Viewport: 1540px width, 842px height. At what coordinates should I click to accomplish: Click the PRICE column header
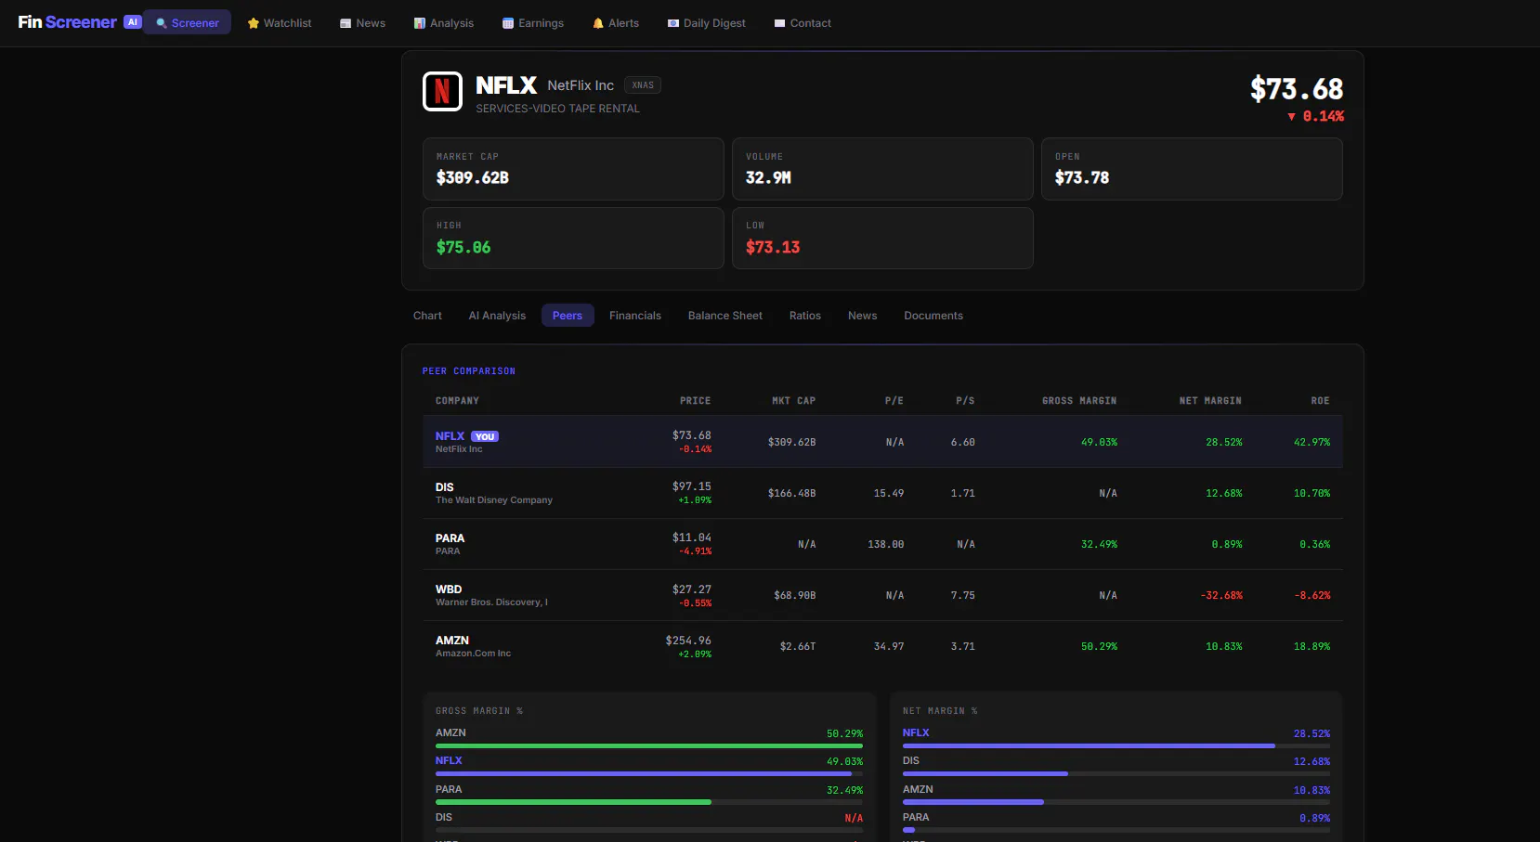695,401
